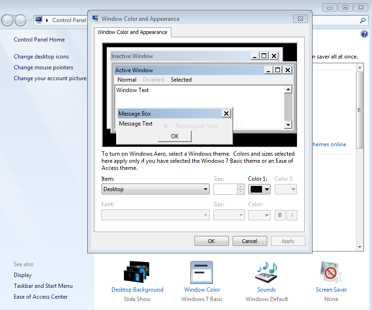
Task: Click preview Active Window close X
Action: click(x=287, y=70)
